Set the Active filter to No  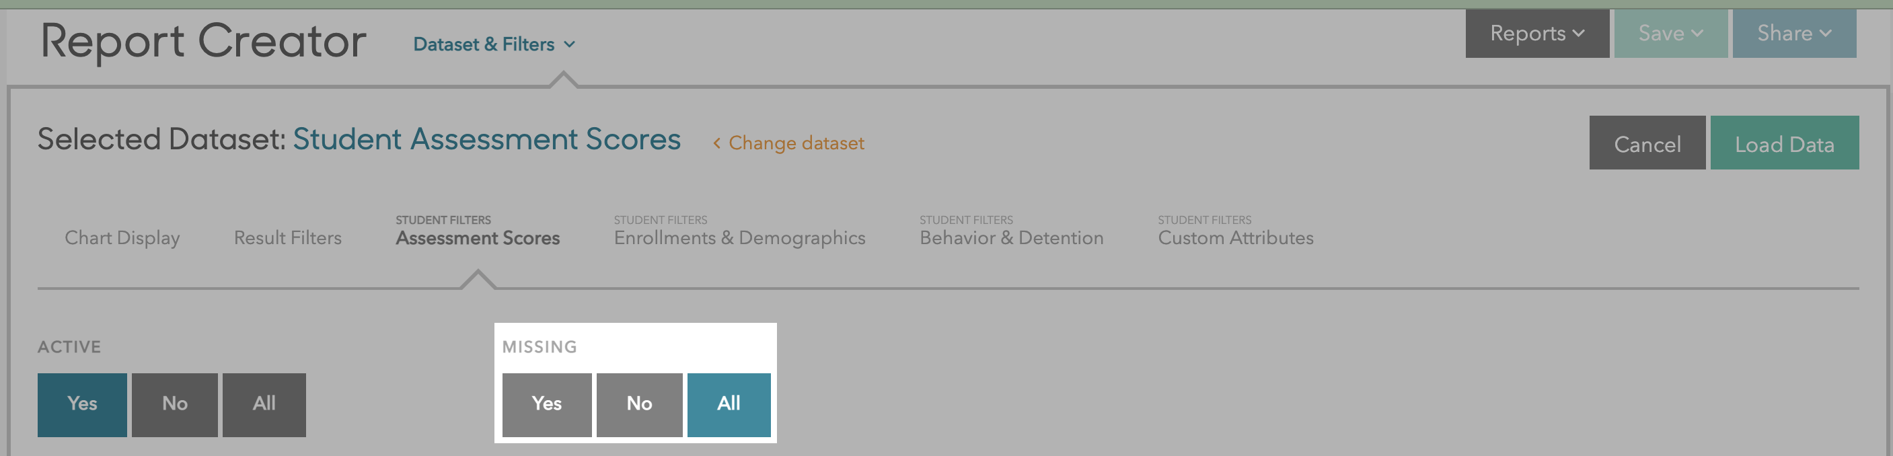point(175,405)
